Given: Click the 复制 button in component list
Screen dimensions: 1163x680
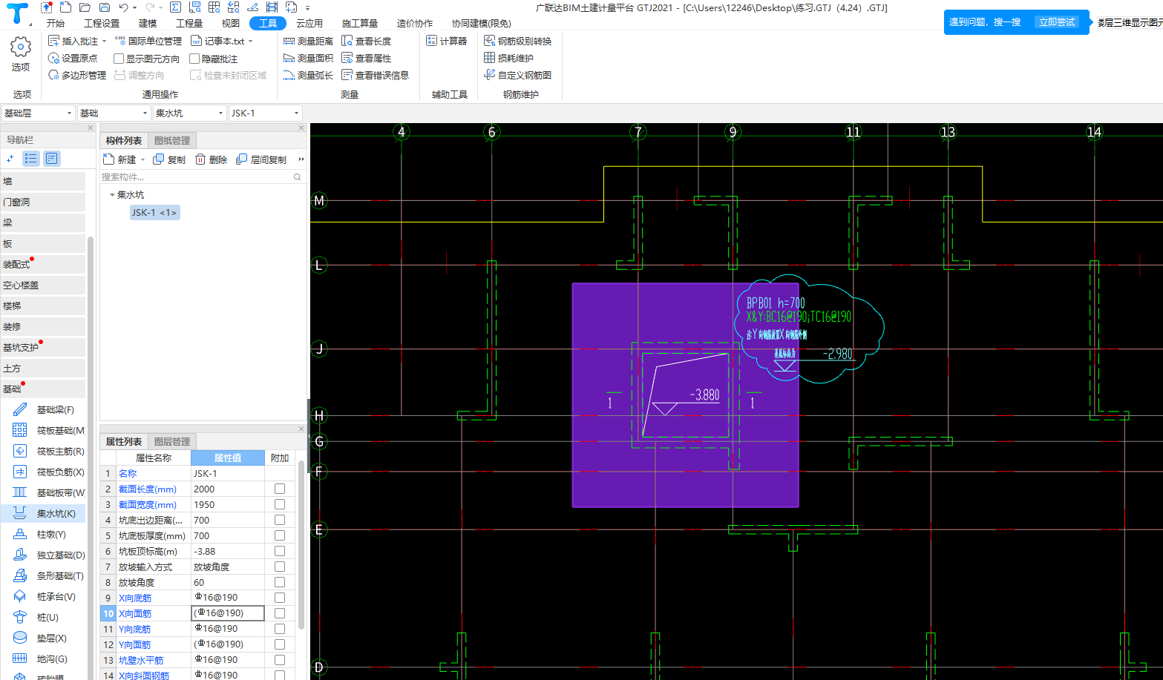Looking at the screenshot, I should 169,159.
